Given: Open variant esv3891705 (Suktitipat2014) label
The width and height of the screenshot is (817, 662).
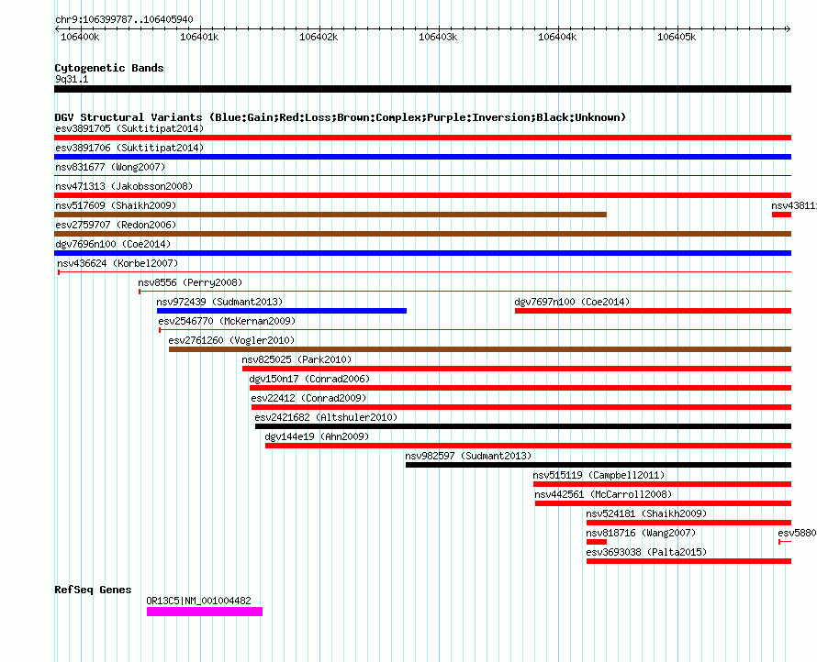Looking at the screenshot, I should point(129,128).
